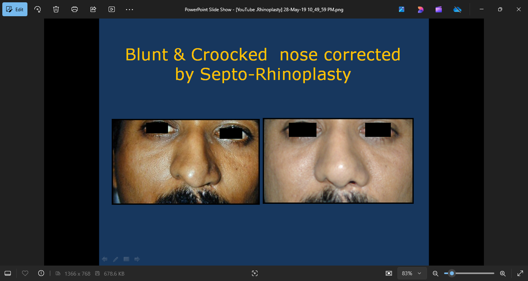
Task: Toggle favorite with the heart icon
Action: [x=25, y=273]
